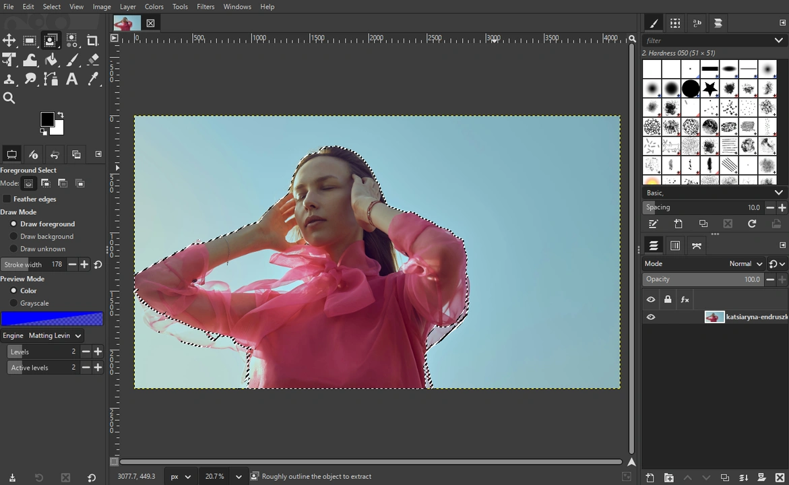Select the Smudge tool
Viewport: 789px width, 485px height.
(x=30, y=79)
